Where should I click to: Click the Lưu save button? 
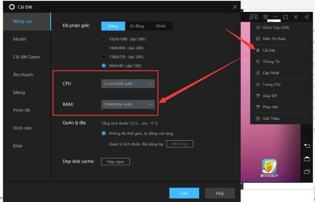[x=184, y=193]
